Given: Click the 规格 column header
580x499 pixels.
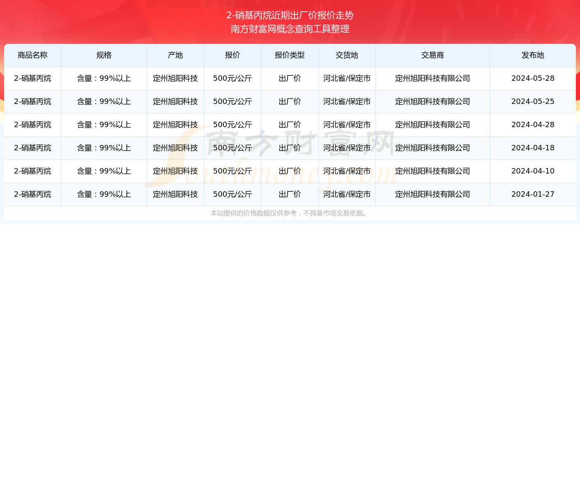Looking at the screenshot, I should coord(104,55).
